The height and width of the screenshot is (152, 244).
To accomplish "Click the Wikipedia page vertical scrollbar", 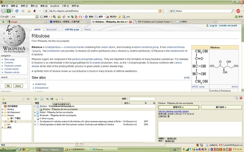I will [242, 58].
